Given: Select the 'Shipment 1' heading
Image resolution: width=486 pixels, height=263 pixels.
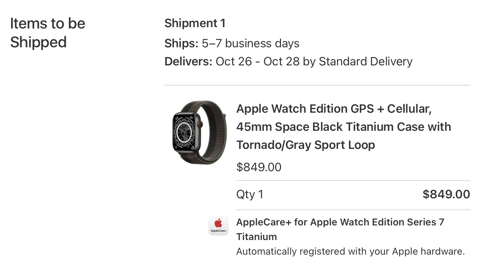Looking at the screenshot, I should pyautogui.click(x=195, y=23).
